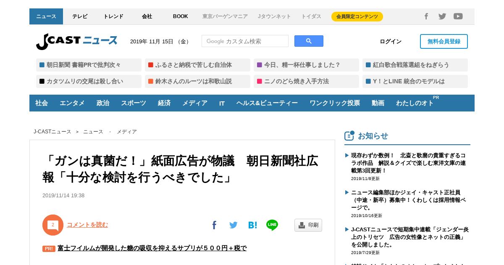Screen dimensions: 504x265
Task: Select the ニュース top tab
Action: [x=46, y=16]
